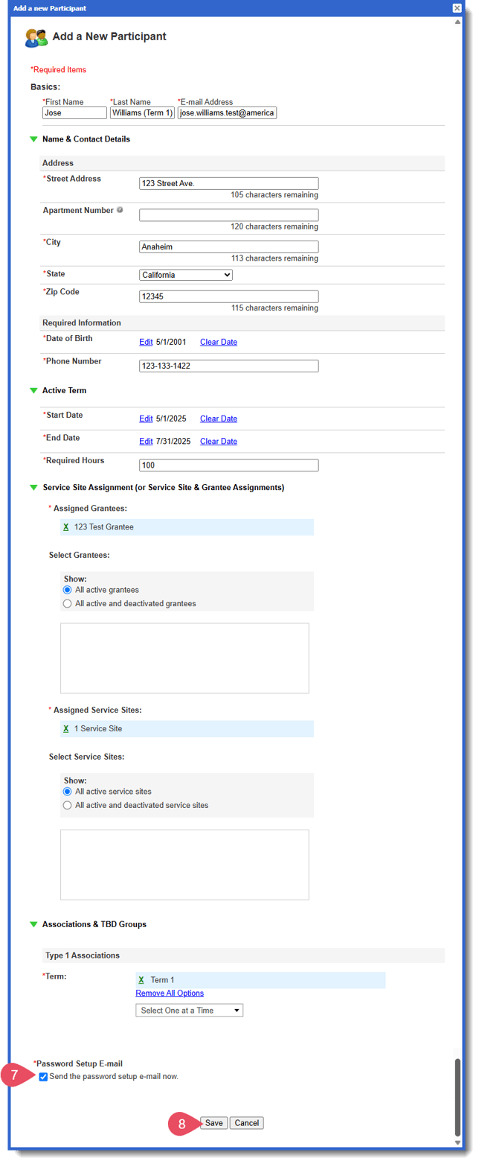The width and height of the screenshot is (479, 1164).
Task: Collapse the Service Site Assignment section
Action: click(33, 488)
